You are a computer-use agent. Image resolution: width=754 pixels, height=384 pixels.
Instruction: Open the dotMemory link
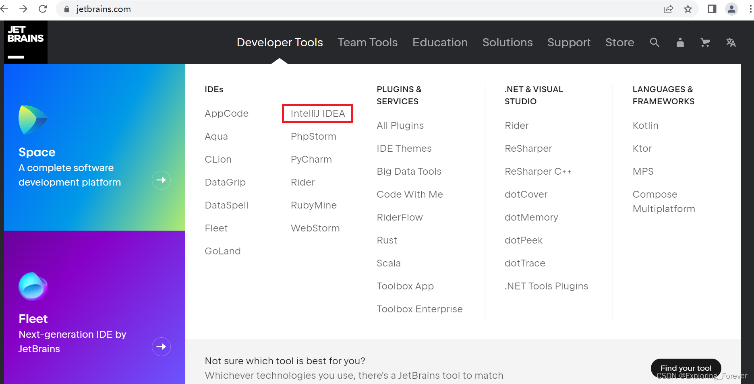pos(531,217)
